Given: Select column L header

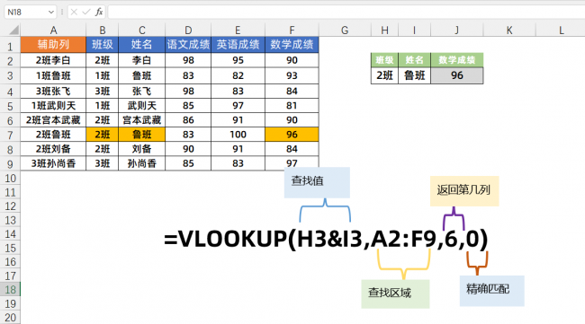Looking at the screenshot, I should [x=561, y=31].
